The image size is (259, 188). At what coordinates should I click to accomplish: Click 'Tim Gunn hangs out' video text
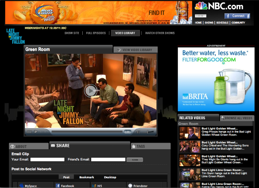tap(224, 175)
